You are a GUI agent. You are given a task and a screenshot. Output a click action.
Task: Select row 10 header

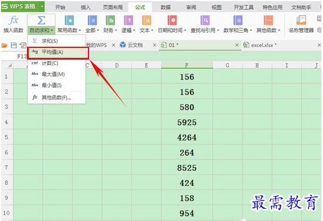click(6, 213)
